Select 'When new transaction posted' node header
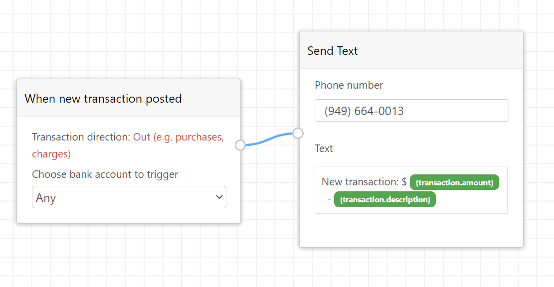The image size is (554, 287). [129, 98]
